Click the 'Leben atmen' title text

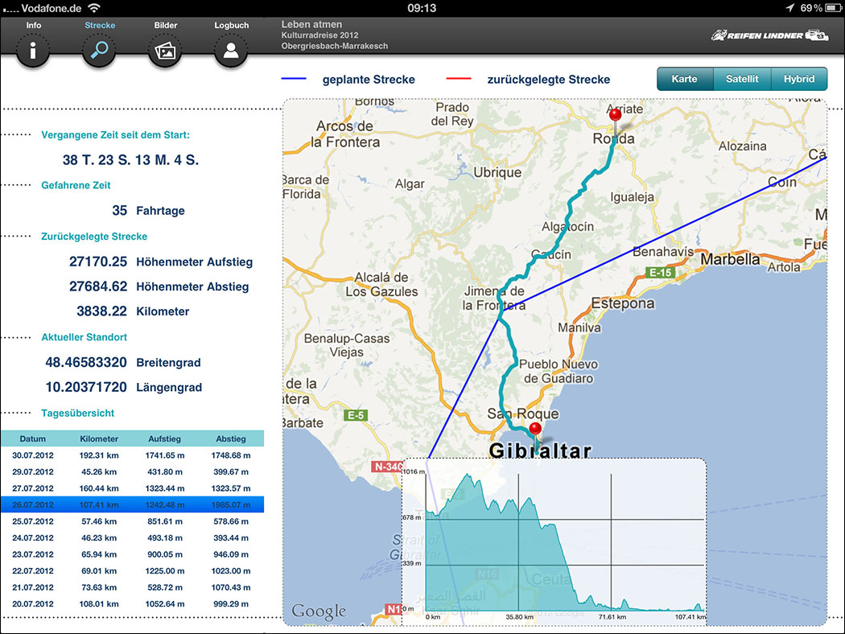311,24
